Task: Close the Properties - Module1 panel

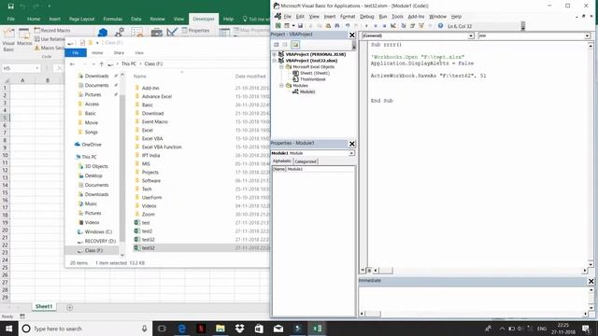Action: click(352, 144)
